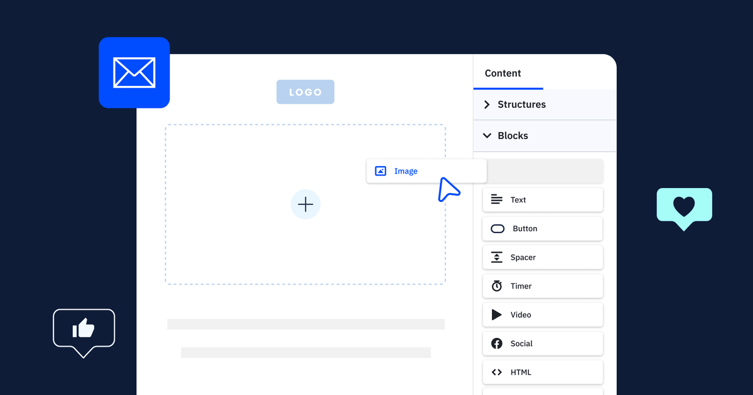Click the Video play icon
Image resolution: width=753 pixels, height=395 pixels.
coord(496,315)
